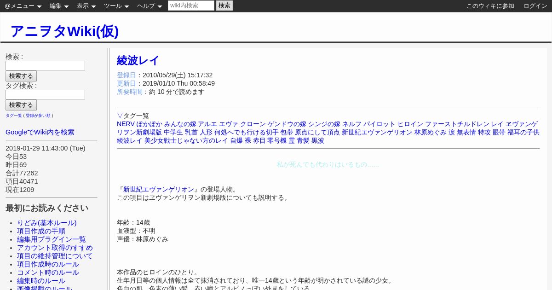Open the @メニュー dropdown menu

pos(23,6)
